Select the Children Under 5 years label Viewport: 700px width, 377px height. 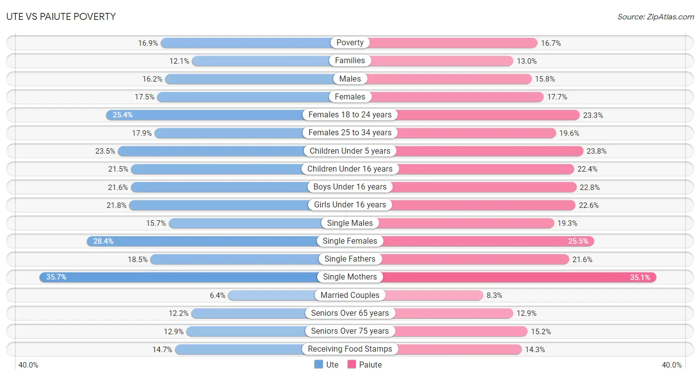350,151
